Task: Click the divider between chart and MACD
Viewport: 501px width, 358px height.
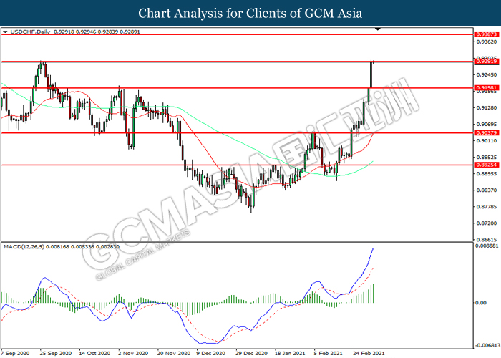Action: [236, 242]
